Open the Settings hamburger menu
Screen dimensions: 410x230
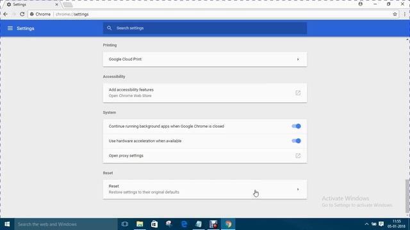click(x=10, y=28)
